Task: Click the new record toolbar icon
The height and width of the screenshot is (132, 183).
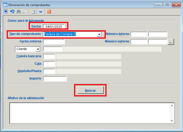Action: coord(33,12)
